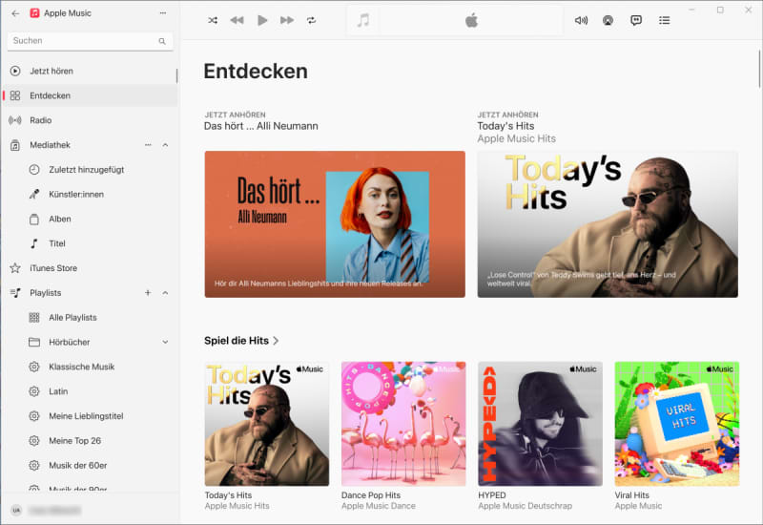Click the Viral Hits title link
This screenshot has width=763, height=525.
click(x=631, y=495)
